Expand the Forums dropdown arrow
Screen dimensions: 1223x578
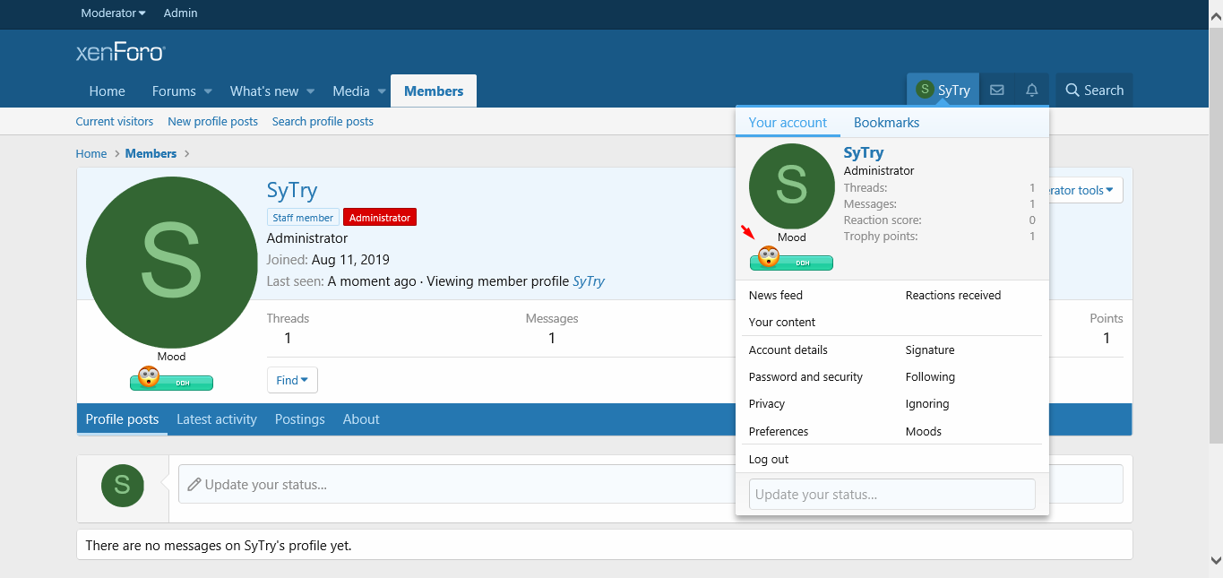click(208, 91)
